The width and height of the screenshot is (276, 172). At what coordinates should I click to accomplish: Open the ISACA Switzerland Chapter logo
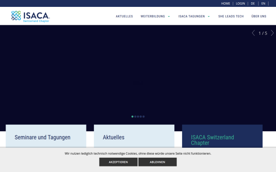[30, 17]
